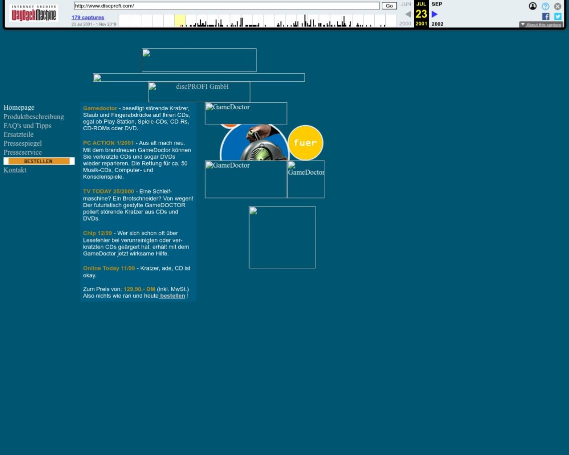Expand About this capture
The width and height of the screenshot is (569, 455).
(541, 24)
